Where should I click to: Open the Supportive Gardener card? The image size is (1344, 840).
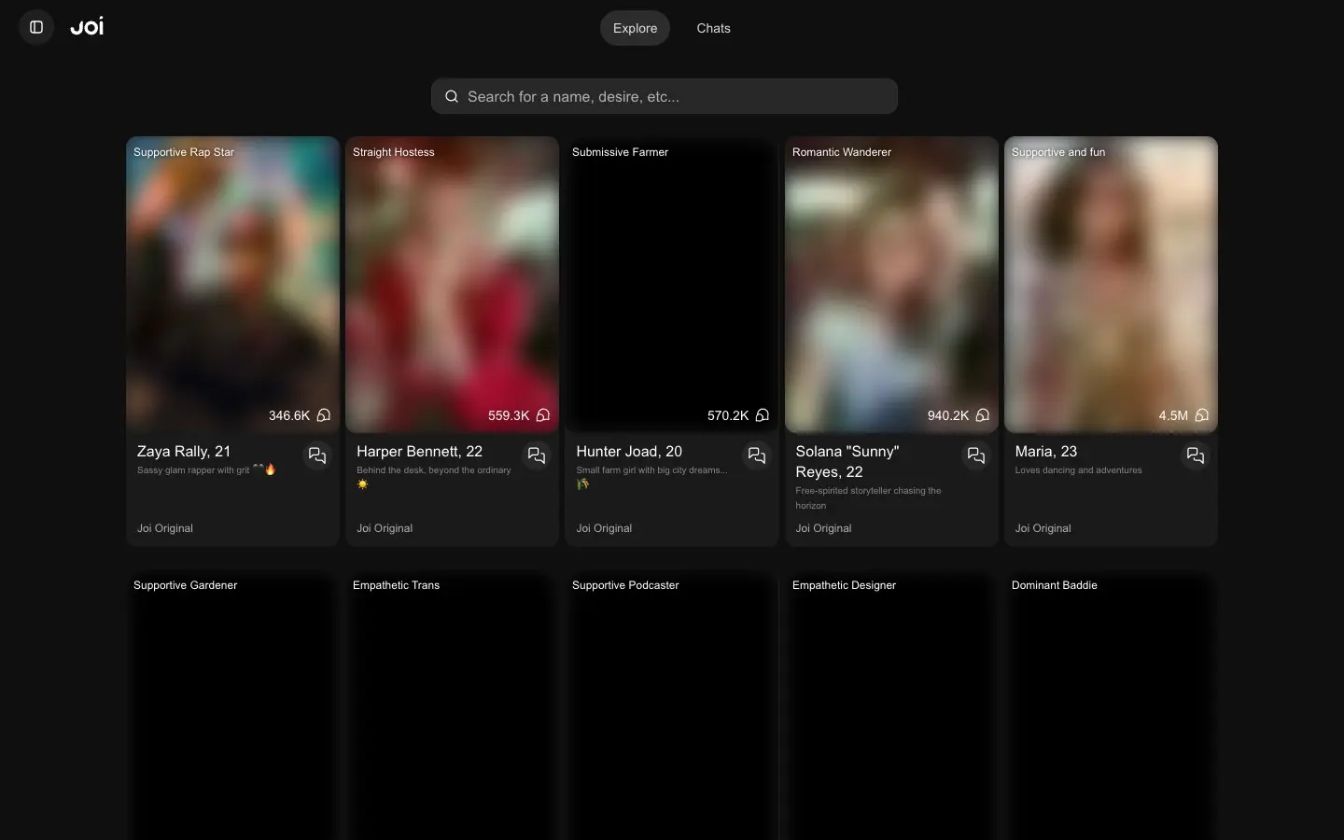click(x=232, y=709)
